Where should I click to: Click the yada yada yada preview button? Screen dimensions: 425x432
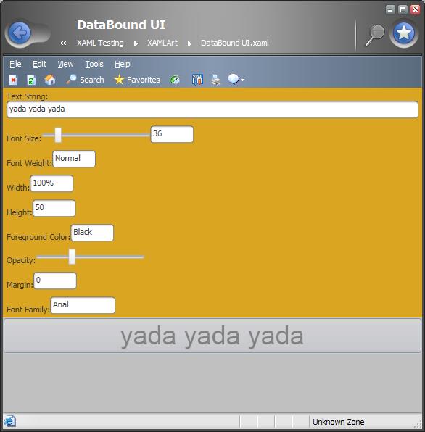(x=212, y=336)
